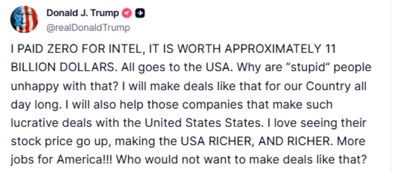Click the American flag profile avatar
Viewport: 393px width, 173px height.
(x=24, y=19)
